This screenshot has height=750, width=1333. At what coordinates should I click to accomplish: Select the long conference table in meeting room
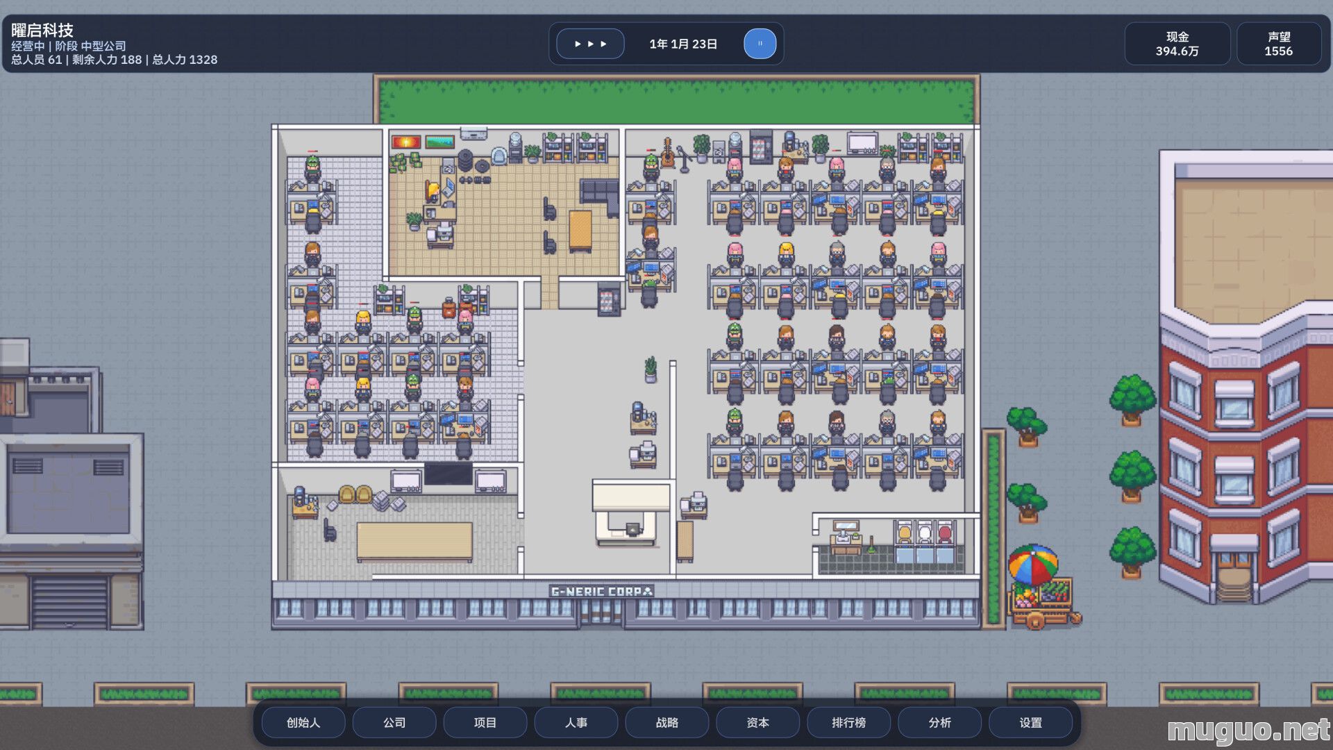point(414,542)
